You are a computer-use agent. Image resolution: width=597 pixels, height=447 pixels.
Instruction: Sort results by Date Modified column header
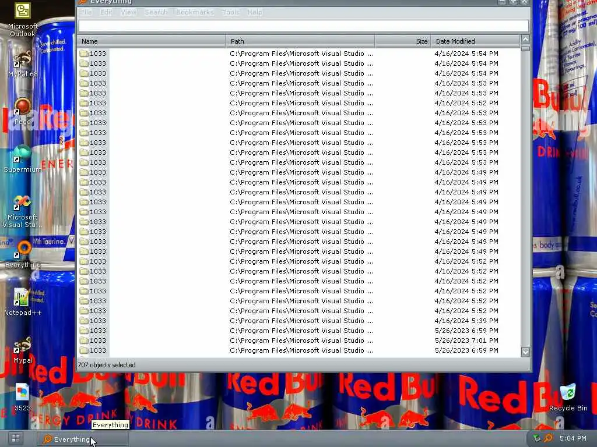point(475,41)
